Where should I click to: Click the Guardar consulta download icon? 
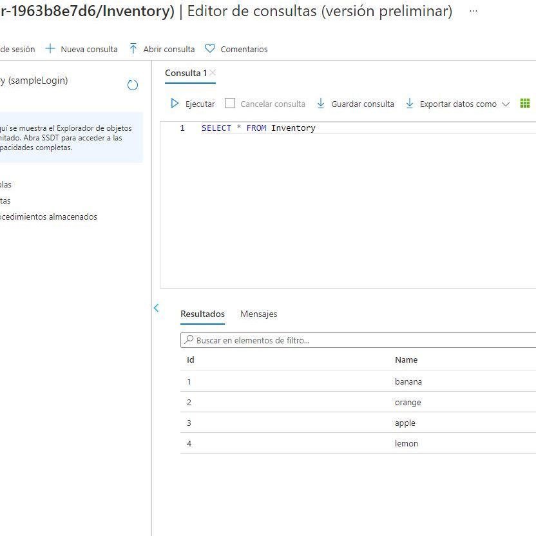(x=321, y=104)
